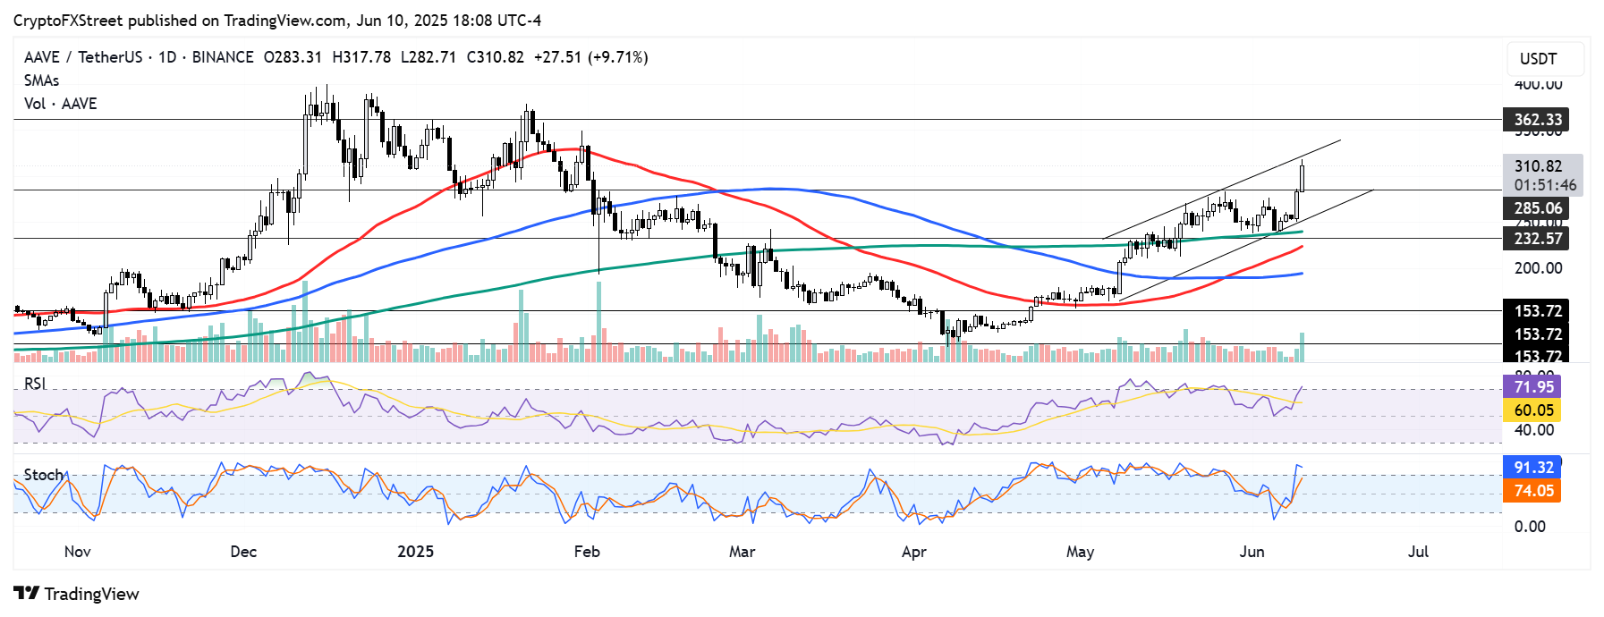Click the 362.33 resistance price label

[1537, 120]
